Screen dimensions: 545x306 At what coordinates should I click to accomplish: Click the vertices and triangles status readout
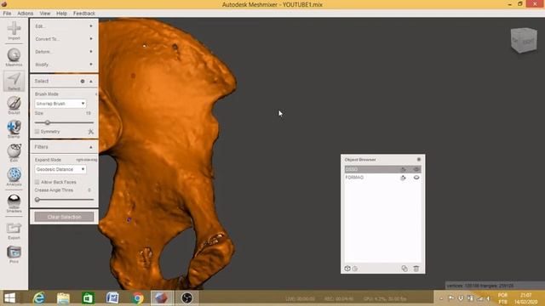480,286
